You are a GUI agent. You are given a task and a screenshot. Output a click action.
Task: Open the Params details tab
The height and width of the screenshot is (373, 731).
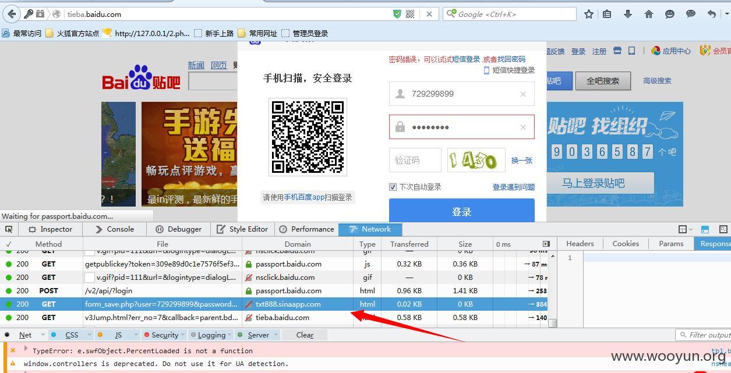(671, 244)
